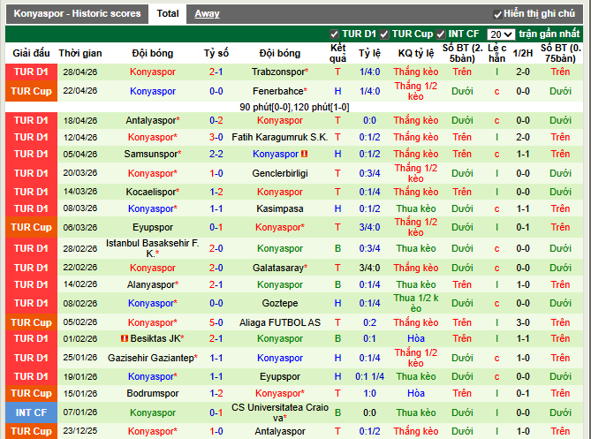
Task: Click date 15/01/26
Action: (x=80, y=393)
